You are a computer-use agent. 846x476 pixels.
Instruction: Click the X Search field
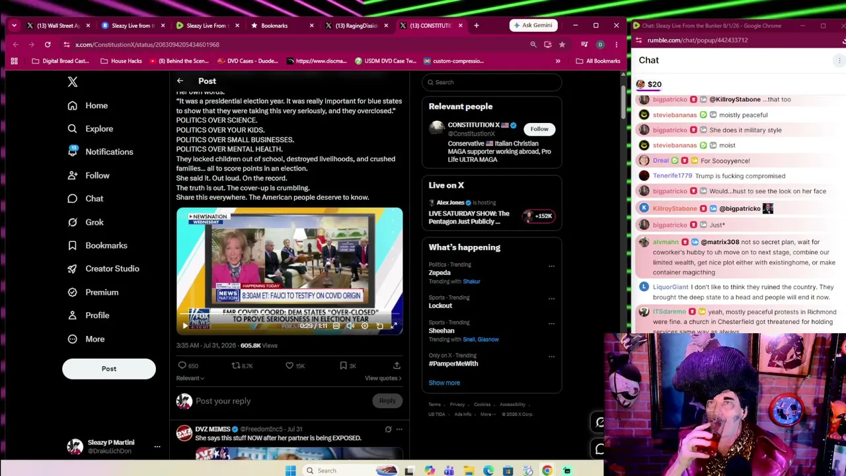[492, 82]
